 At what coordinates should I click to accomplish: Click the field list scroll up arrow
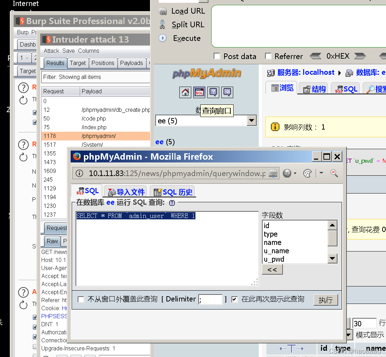[333, 225]
